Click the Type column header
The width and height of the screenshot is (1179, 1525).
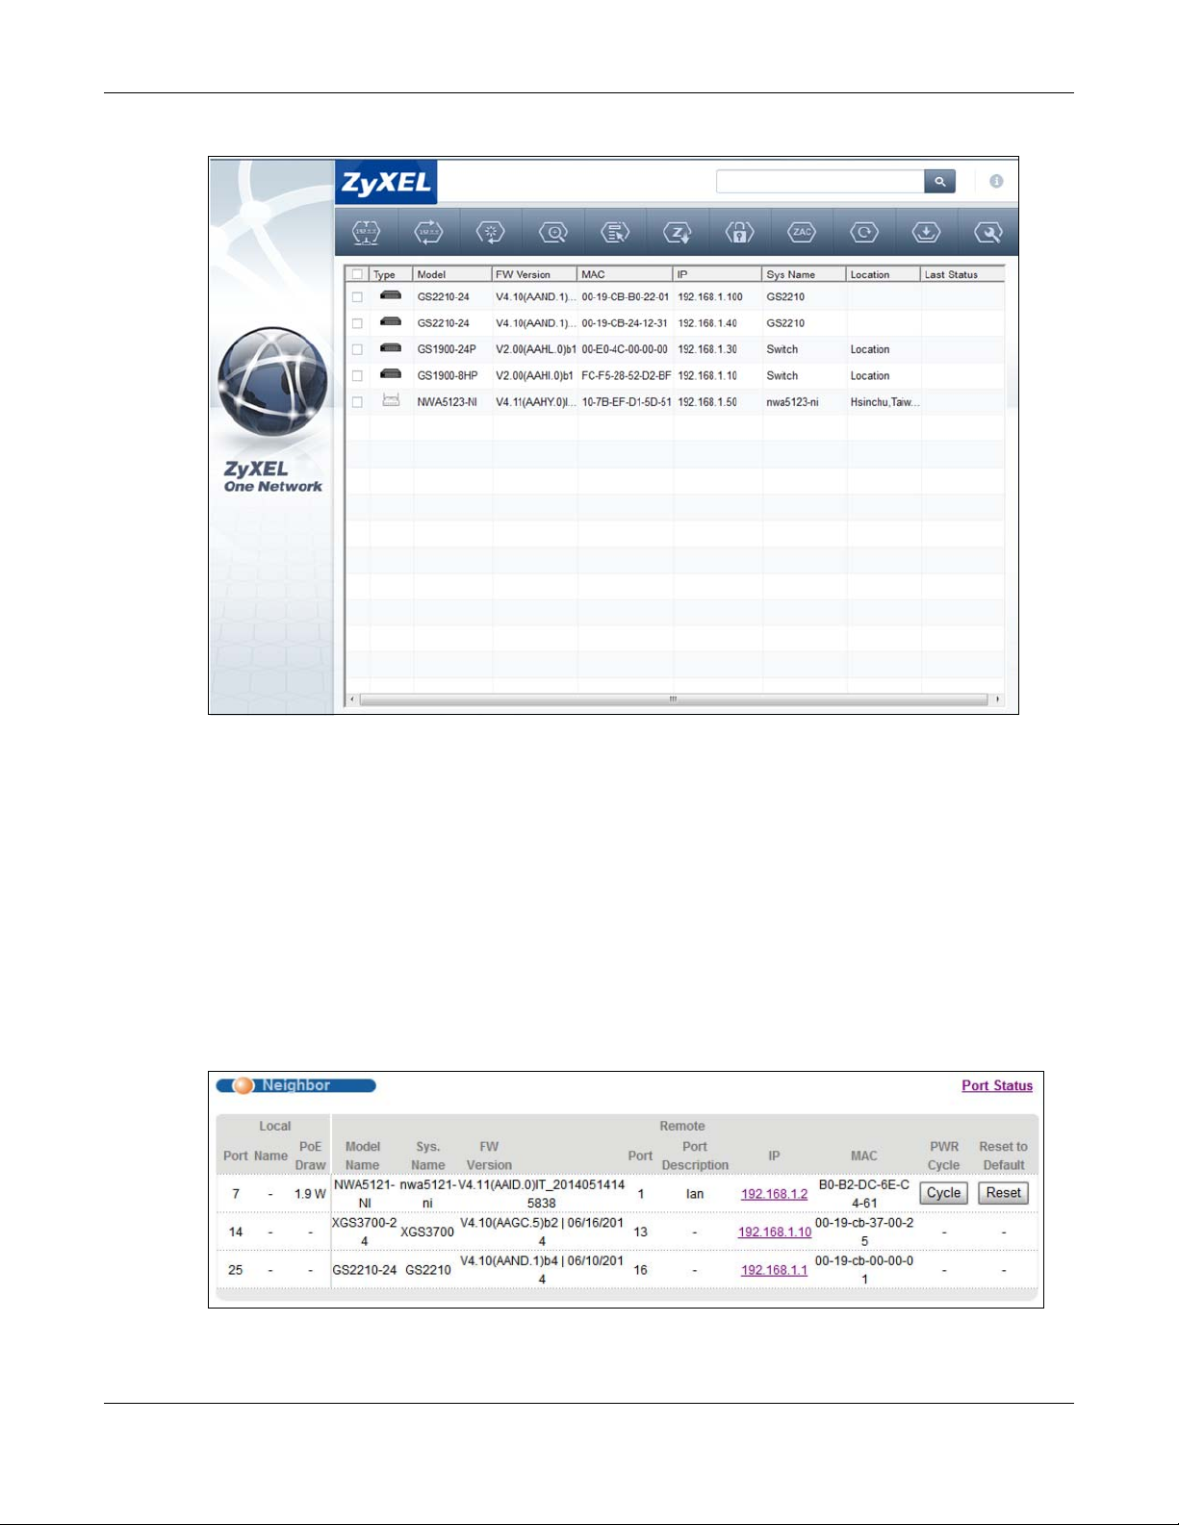[391, 274]
